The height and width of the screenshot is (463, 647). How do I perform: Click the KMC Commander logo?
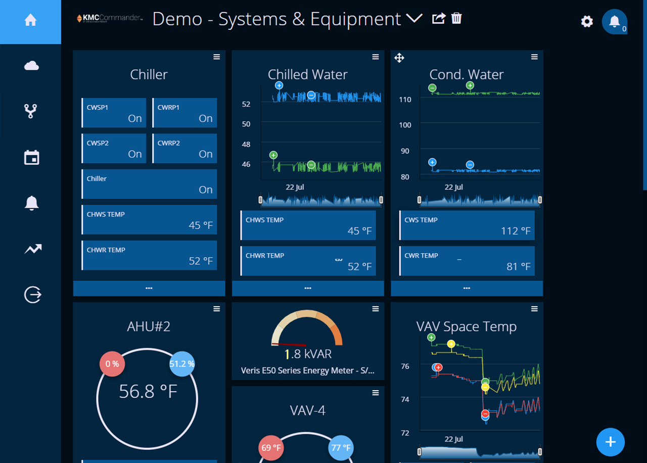click(110, 19)
